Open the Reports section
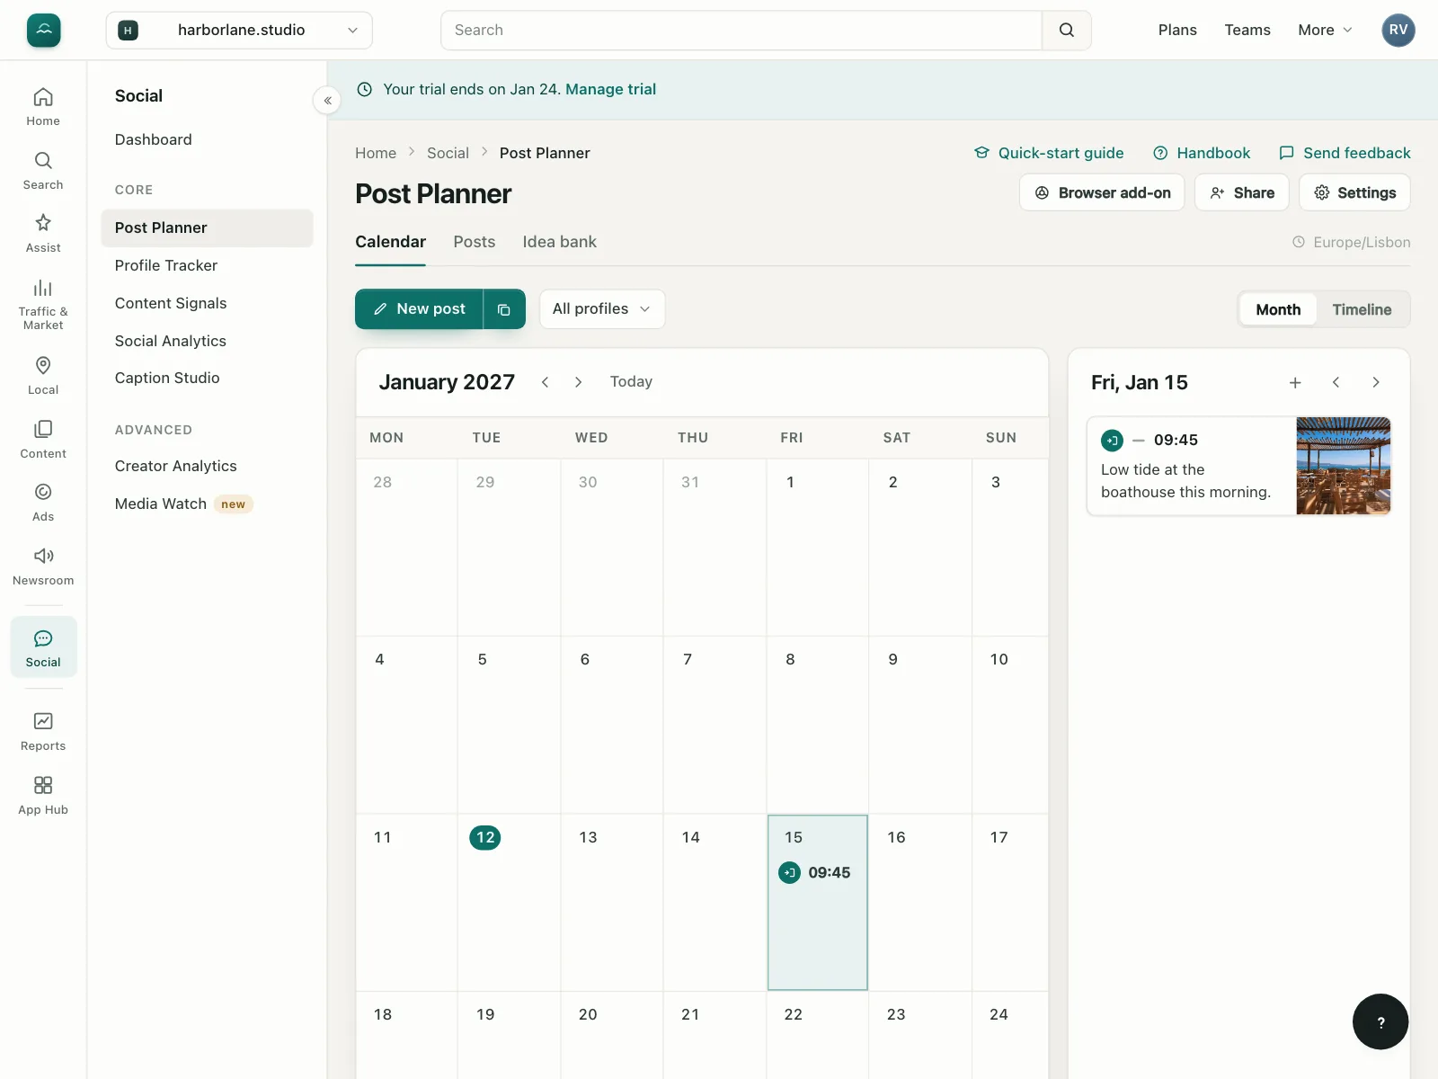 43,732
